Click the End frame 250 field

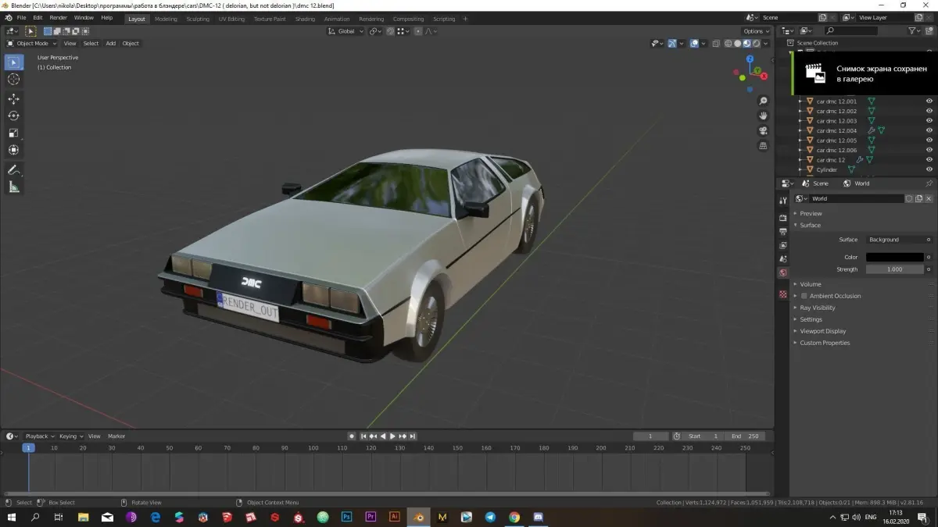click(744, 436)
